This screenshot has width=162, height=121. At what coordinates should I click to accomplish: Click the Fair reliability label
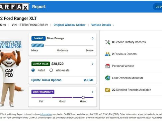coord(41,101)
